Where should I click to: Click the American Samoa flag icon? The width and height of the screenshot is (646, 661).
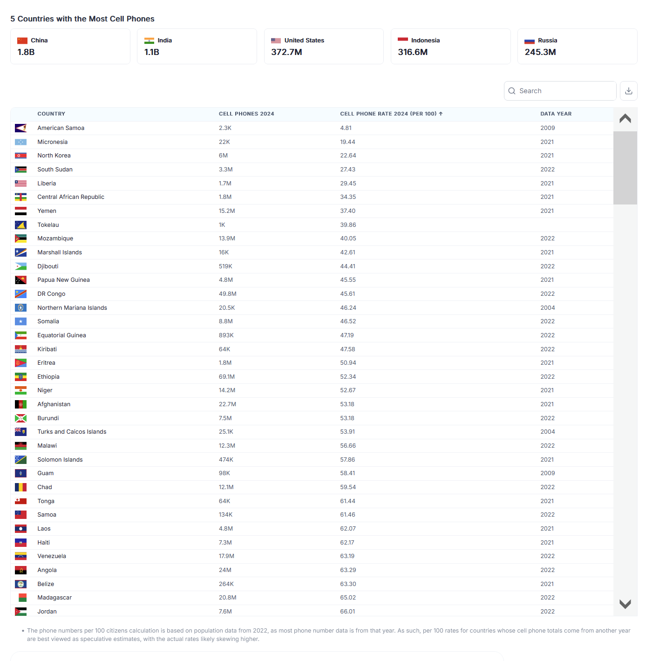(20, 128)
